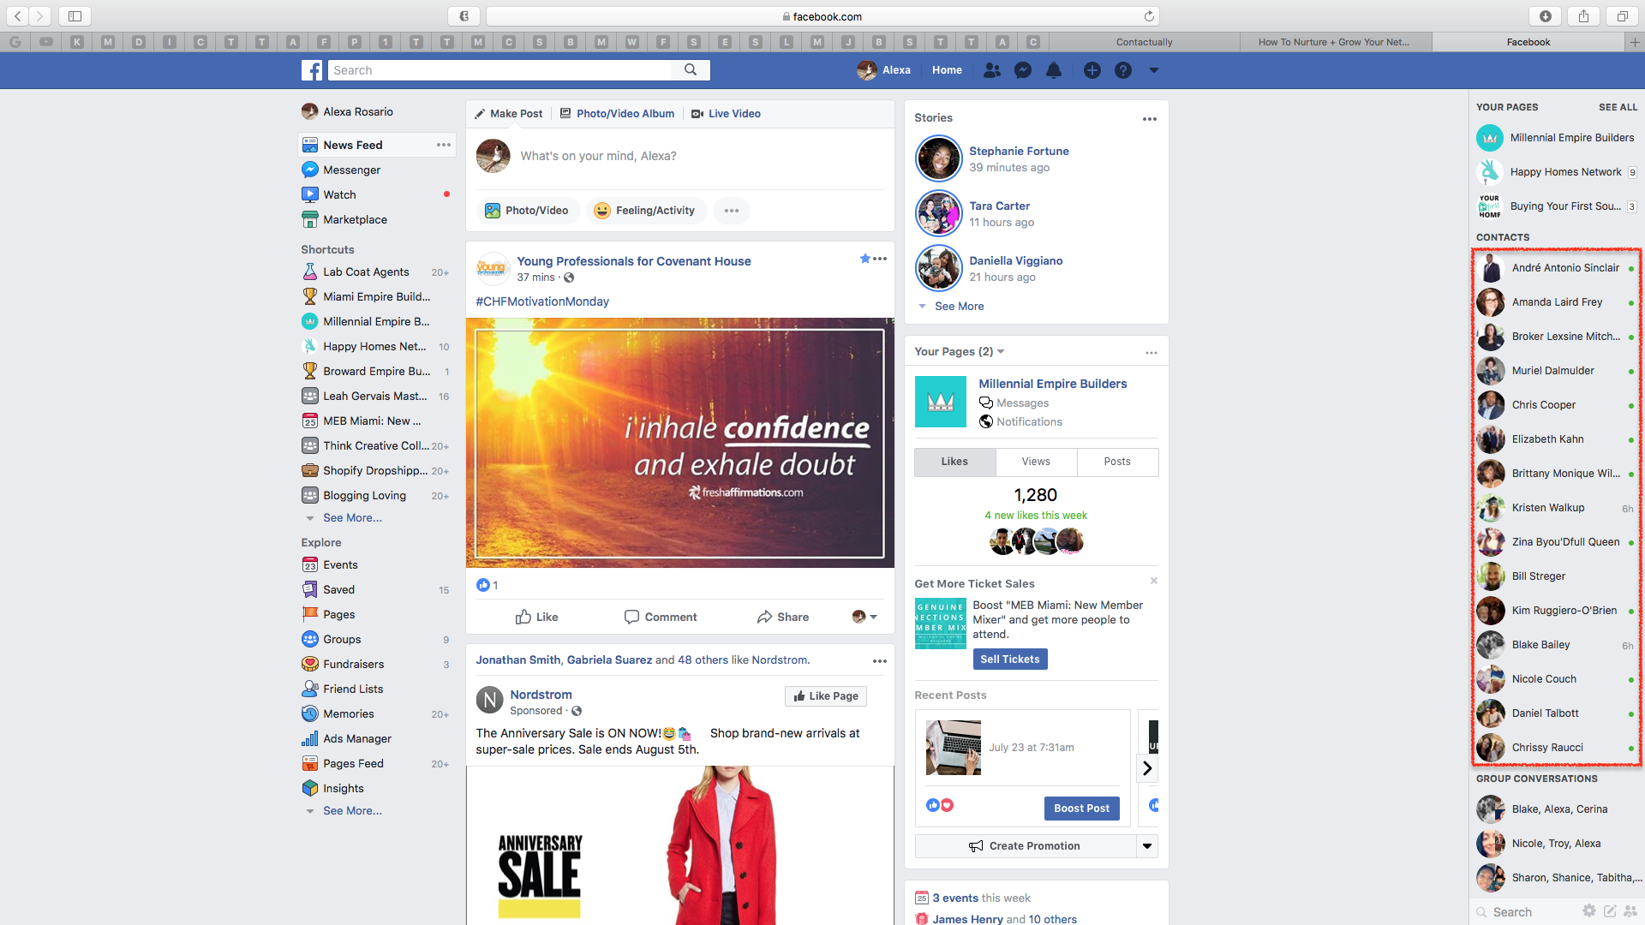Image resolution: width=1645 pixels, height=925 pixels.
Task: Click new message compose icon in chat bar
Action: pos(1610,911)
